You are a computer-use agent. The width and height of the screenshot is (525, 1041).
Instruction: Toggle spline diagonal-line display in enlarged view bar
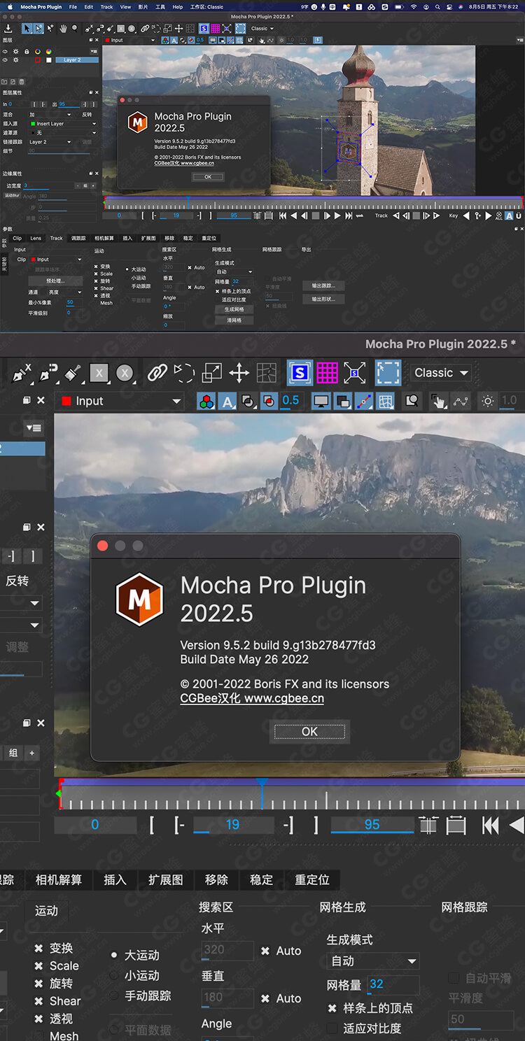click(364, 401)
